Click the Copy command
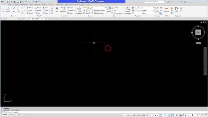This screenshot has height=117, width=208. tap(30, 10)
